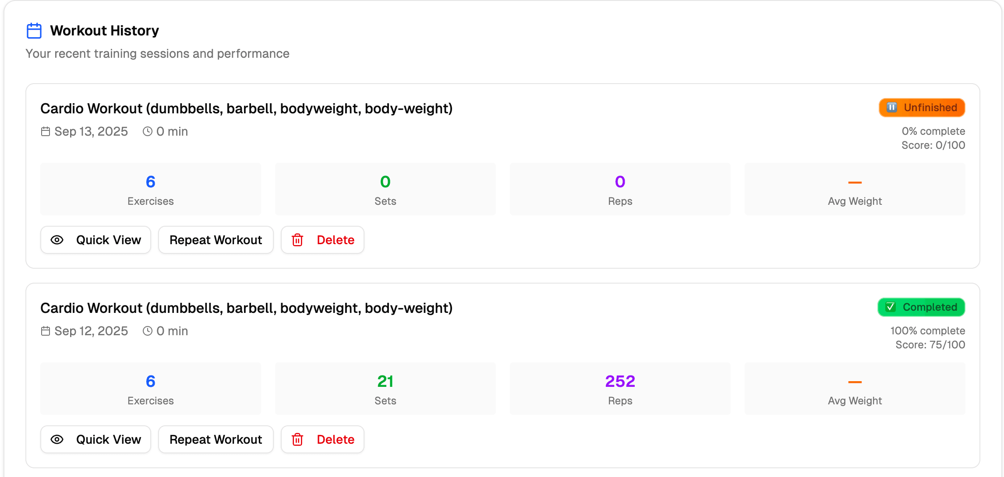This screenshot has width=1004, height=477.
Task: Click the Workout History calendar icon
Action: pyautogui.click(x=34, y=31)
